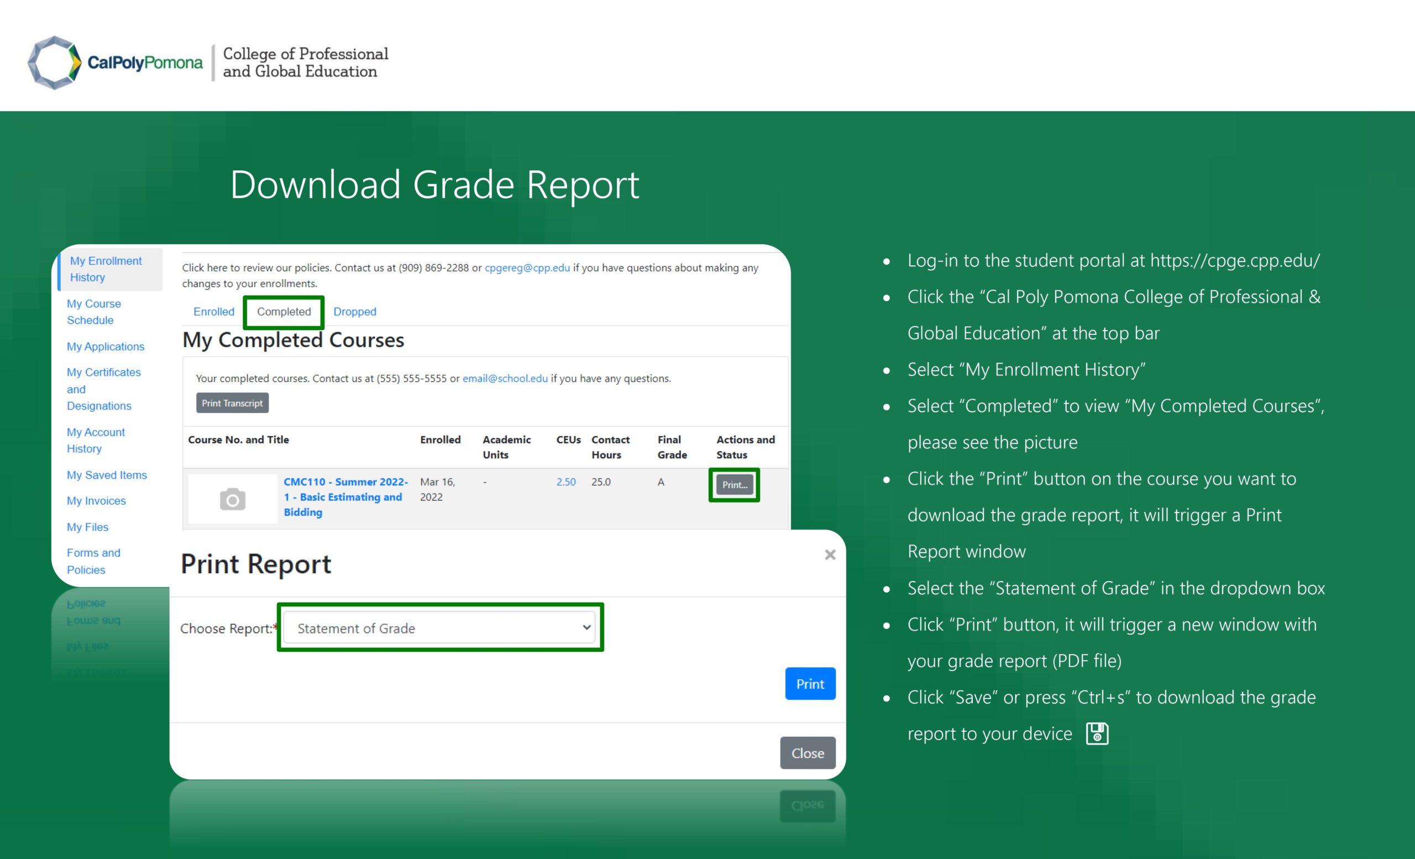Open My Enrollment History
Image resolution: width=1415 pixels, height=859 pixels.
tap(106, 269)
